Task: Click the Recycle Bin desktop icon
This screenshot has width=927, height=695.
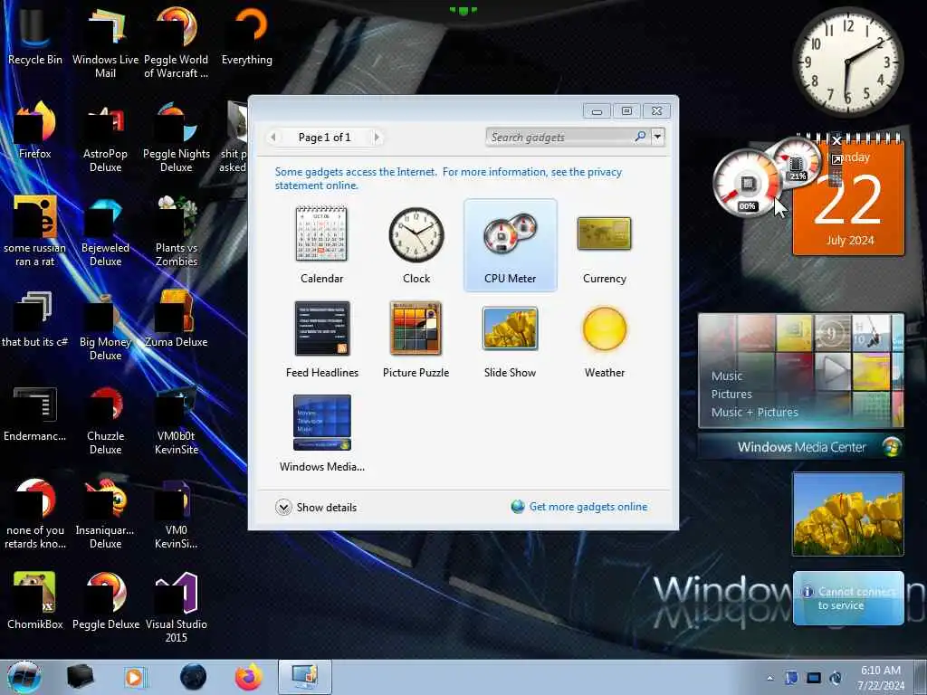Action: 35,36
